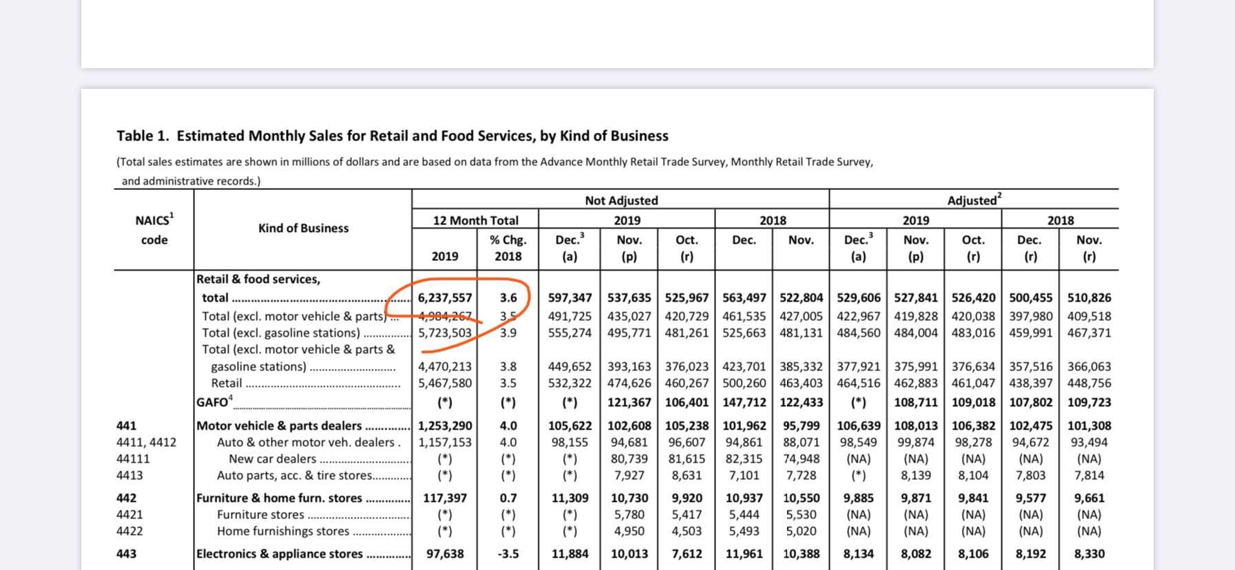Select the 'Adjusted' column group header
Image resolution: width=1235 pixels, height=570 pixels.
point(974,200)
